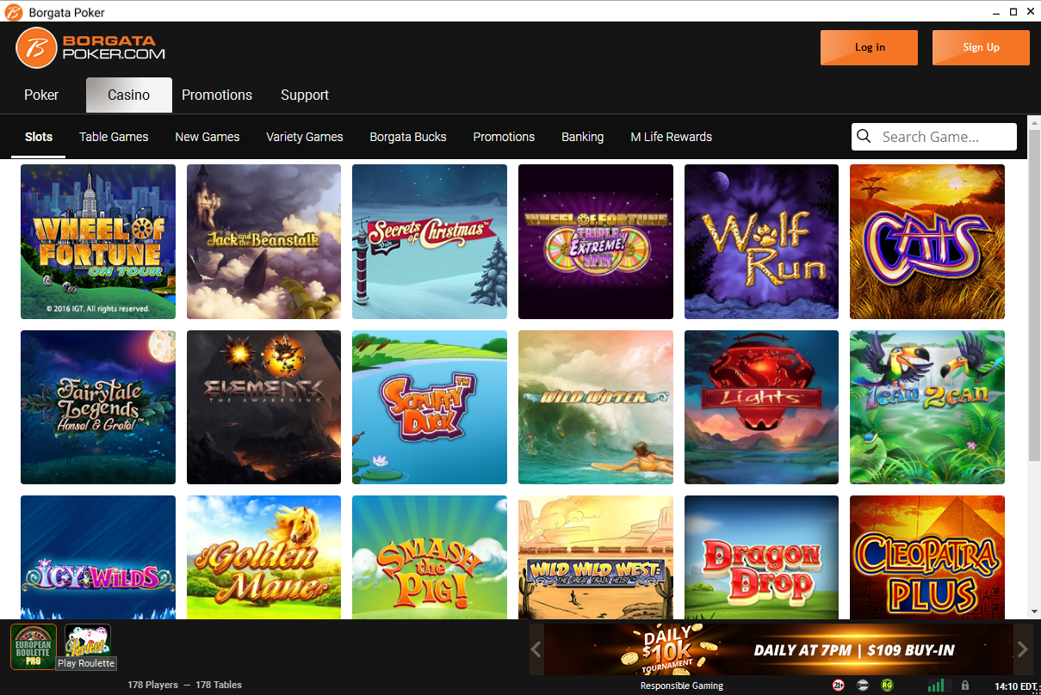Open Wheel of Fortune On Tour slot
Image resolution: width=1041 pixels, height=695 pixels.
(x=98, y=242)
